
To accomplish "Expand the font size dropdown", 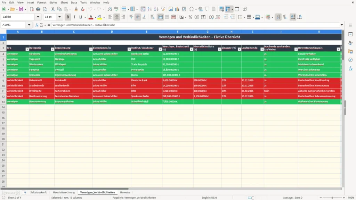I will click(59, 17).
